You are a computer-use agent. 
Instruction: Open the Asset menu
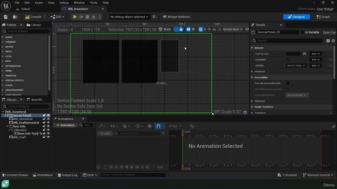click(38, 3)
